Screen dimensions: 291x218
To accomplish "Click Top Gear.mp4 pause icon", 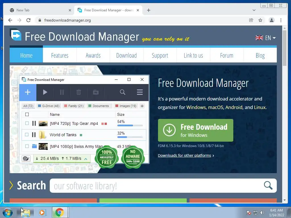I will pos(34,123).
